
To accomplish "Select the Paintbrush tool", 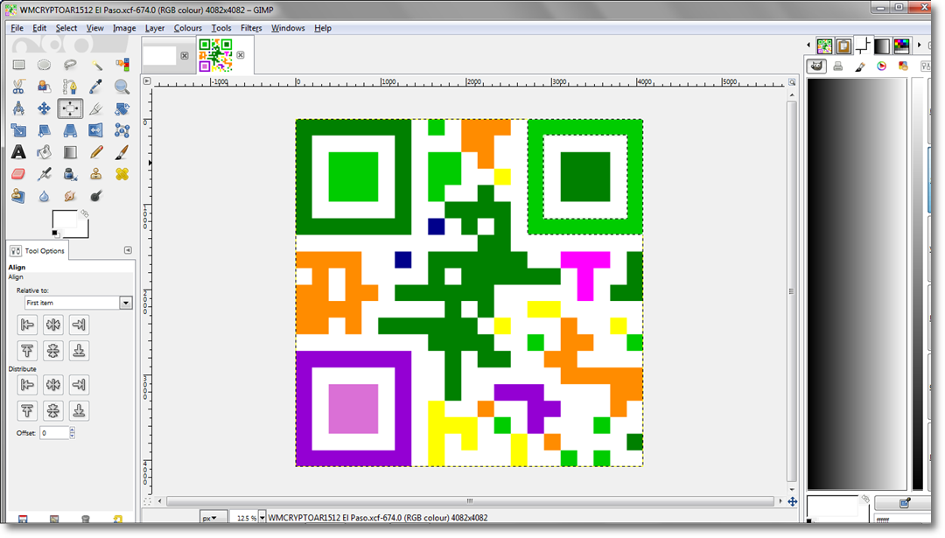I will tap(122, 152).
